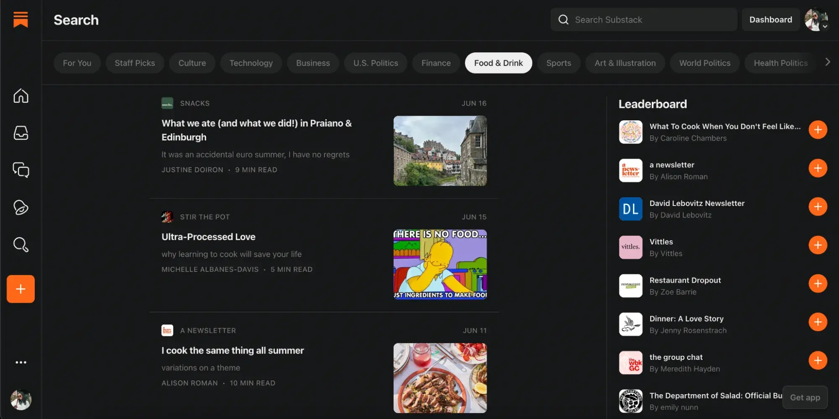Open the group chat logo icon
Image resolution: width=839 pixels, height=419 pixels.
[630, 363]
